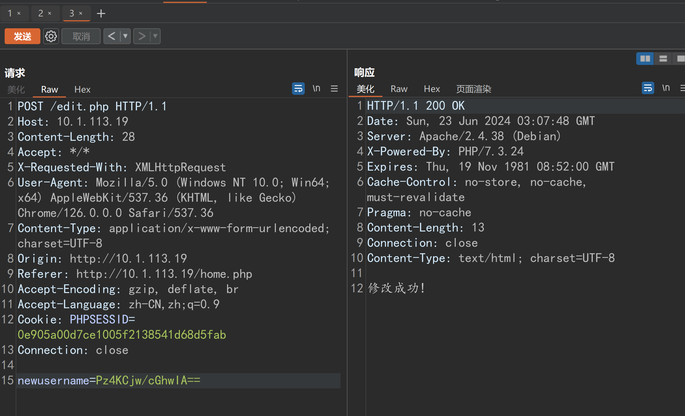Click the 取消 cancel button
This screenshot has width=685, height=416.
[81, 36]
